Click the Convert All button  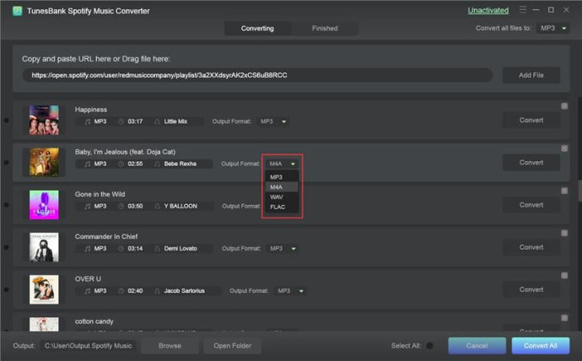pyautogui.click(x=541, y=346)
